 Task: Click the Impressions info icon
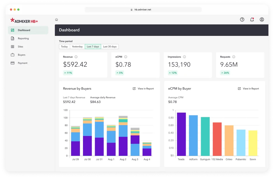coord(184,57)
